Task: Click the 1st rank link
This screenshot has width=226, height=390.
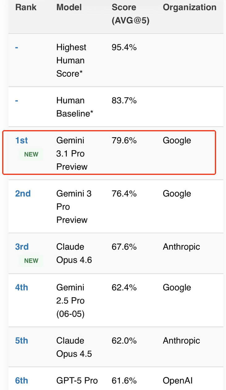Action: click(x=21, y=140)
